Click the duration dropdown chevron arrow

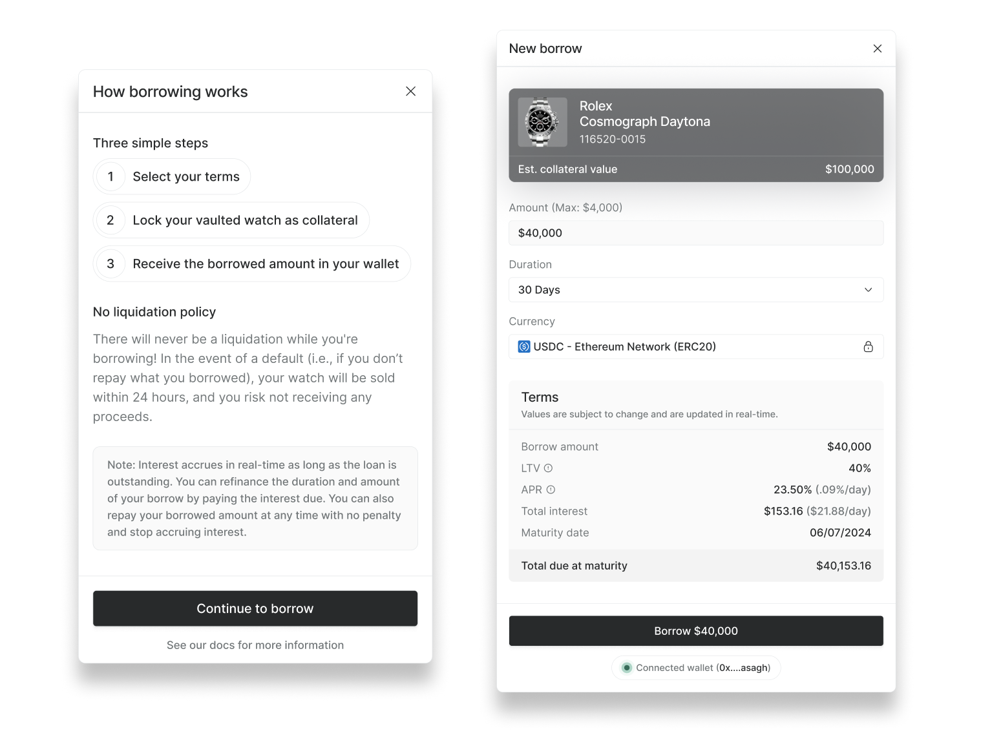click(x=868, y=290)
